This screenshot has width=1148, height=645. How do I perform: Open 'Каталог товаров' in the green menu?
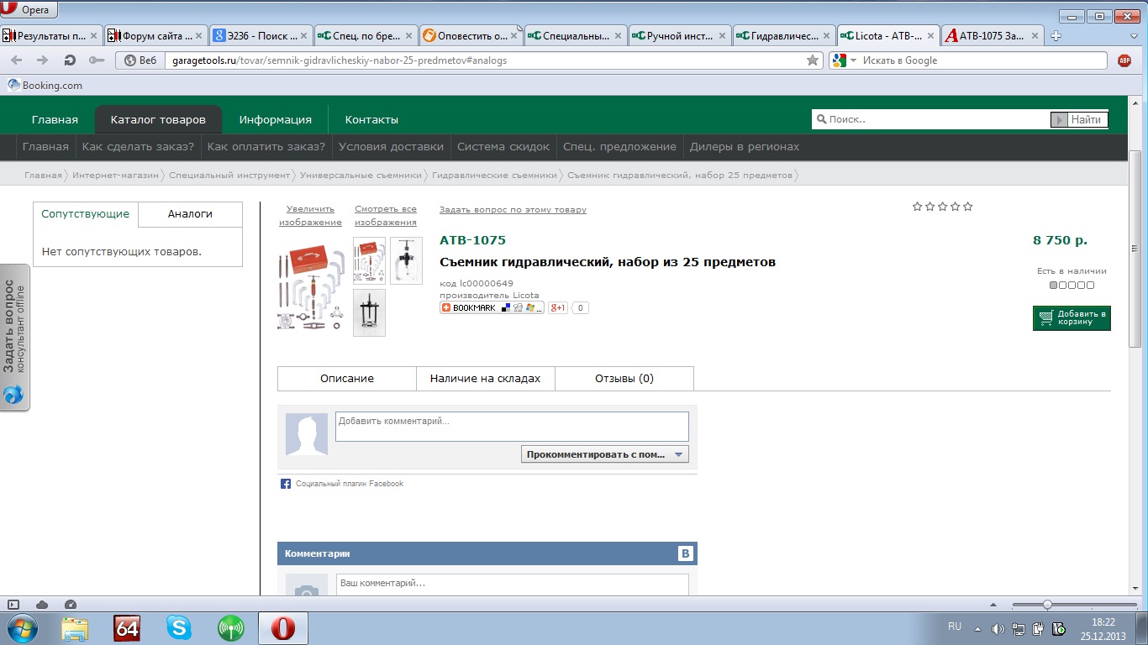click(158, 119)
